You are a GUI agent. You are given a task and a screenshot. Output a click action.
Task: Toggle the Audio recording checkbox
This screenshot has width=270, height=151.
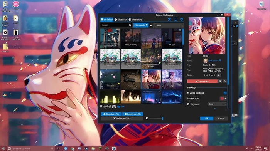tap(225, 93)
